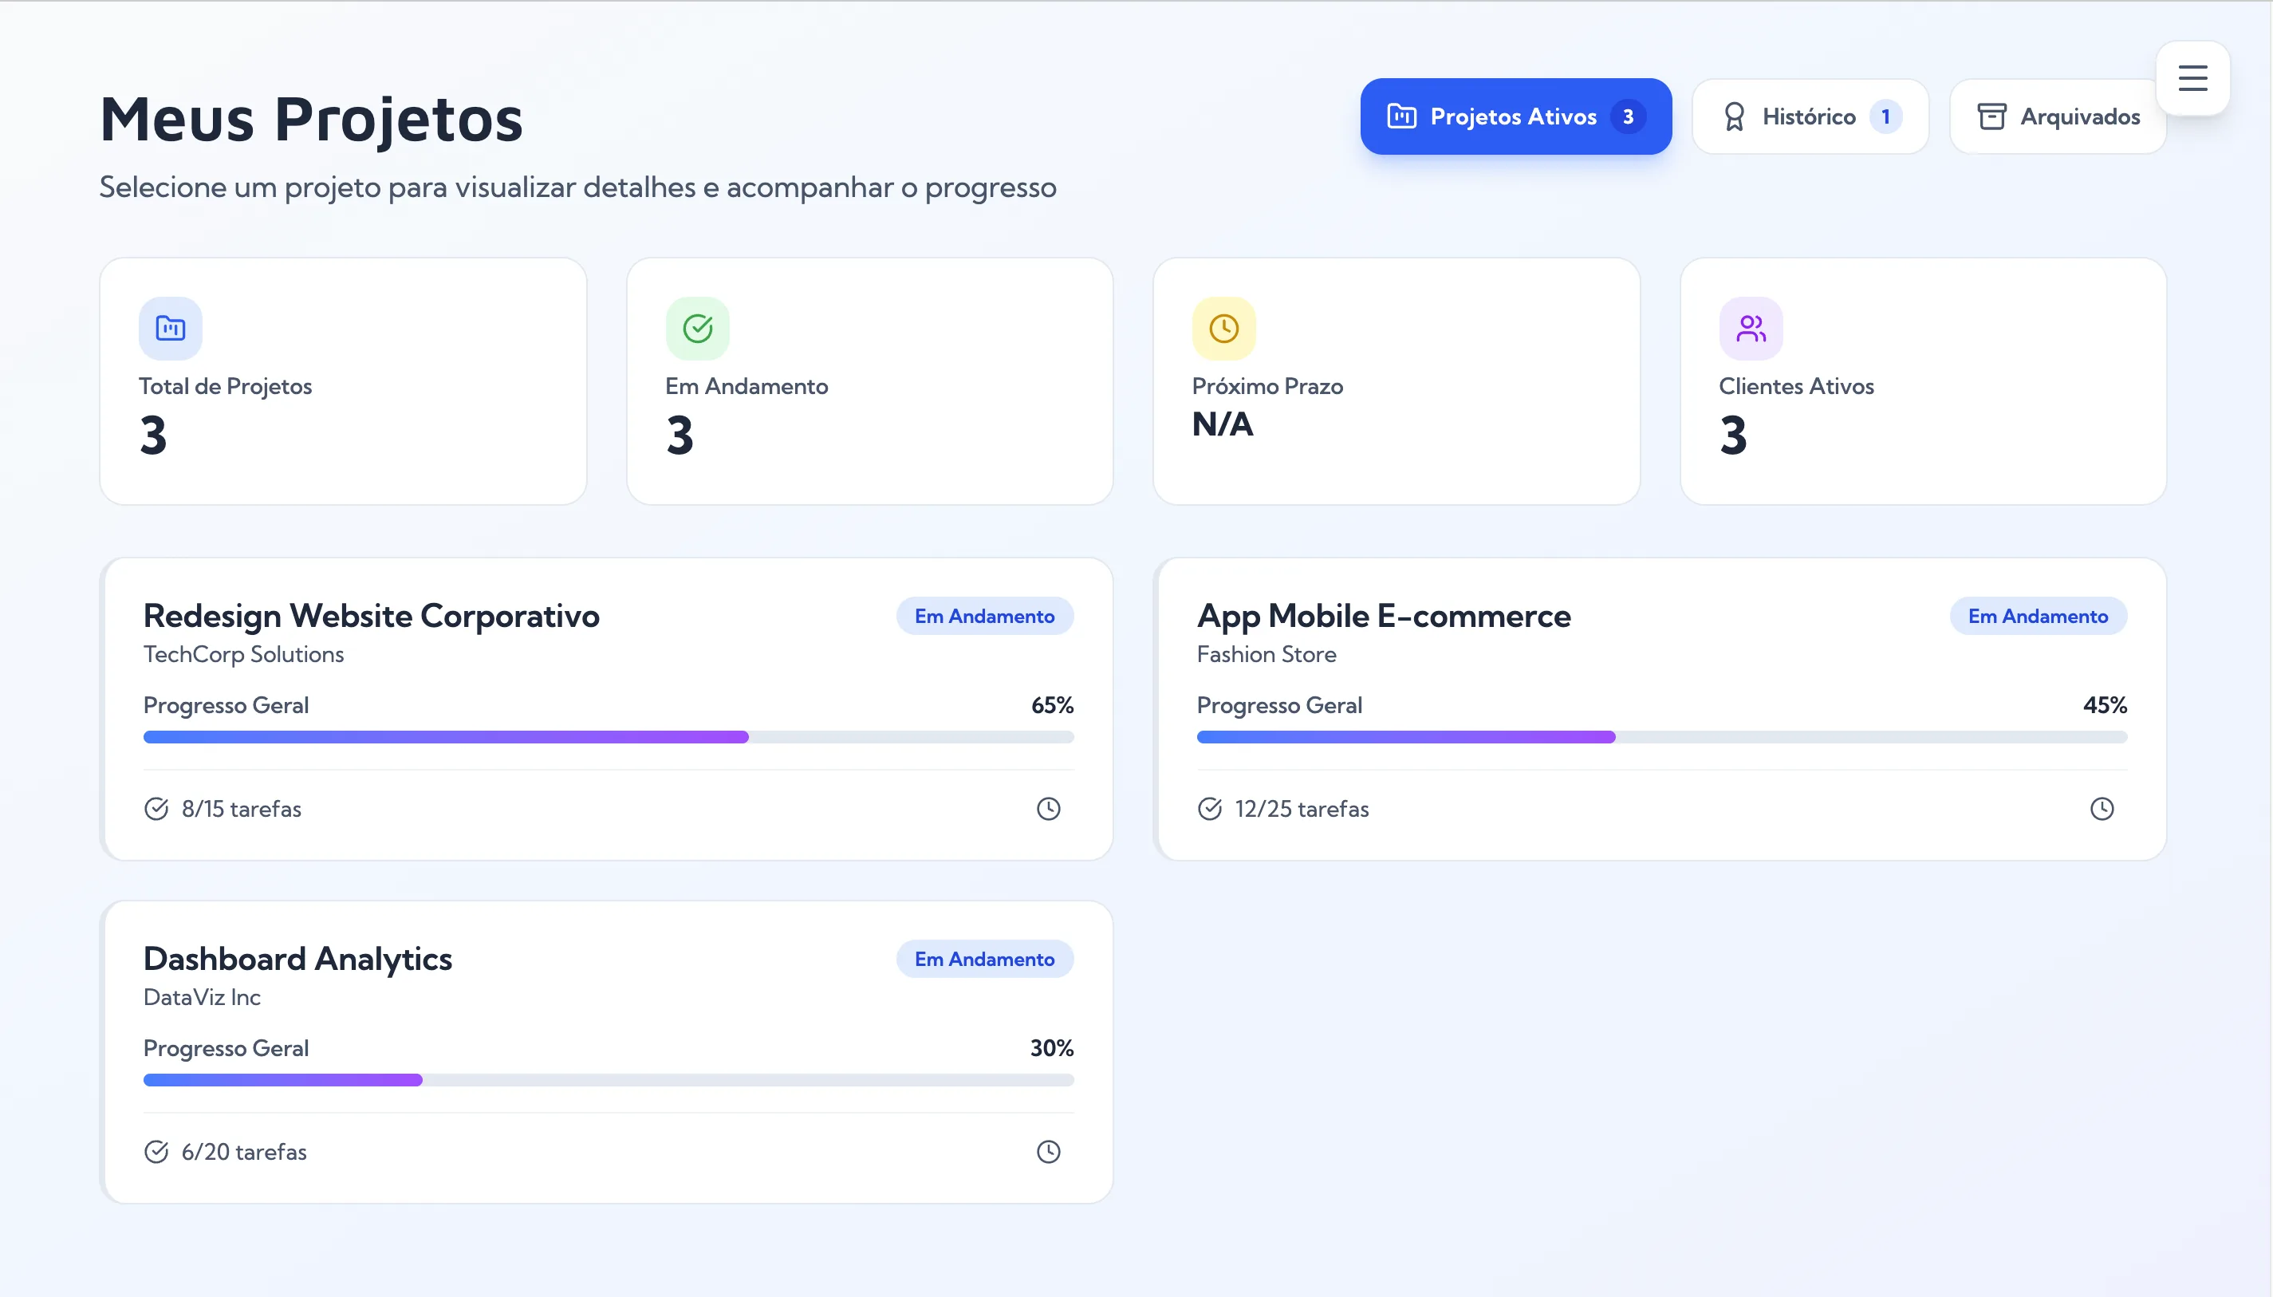Click the DataViz Inc client name
This screenshot has height=1297, width=2273.
pos(203,998)
